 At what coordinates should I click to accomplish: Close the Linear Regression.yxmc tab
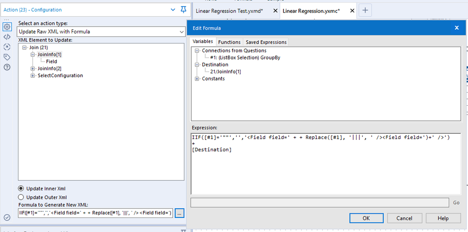(x=352, y=11)
